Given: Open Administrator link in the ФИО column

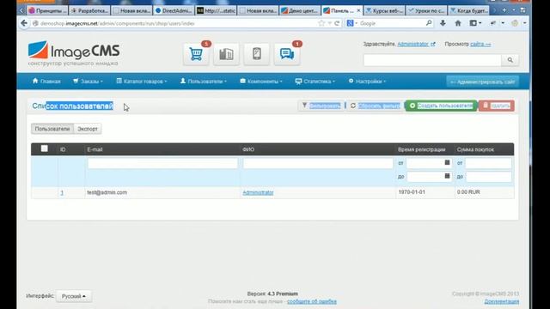Looking at the screenshot, I should [x=258, y=192].
